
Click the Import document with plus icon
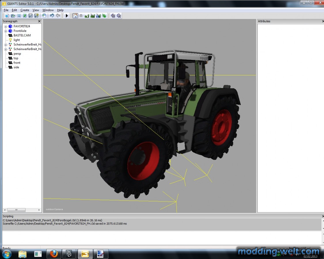click(x=44, y=16)
